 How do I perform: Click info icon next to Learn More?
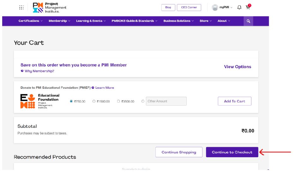(93, 88)
